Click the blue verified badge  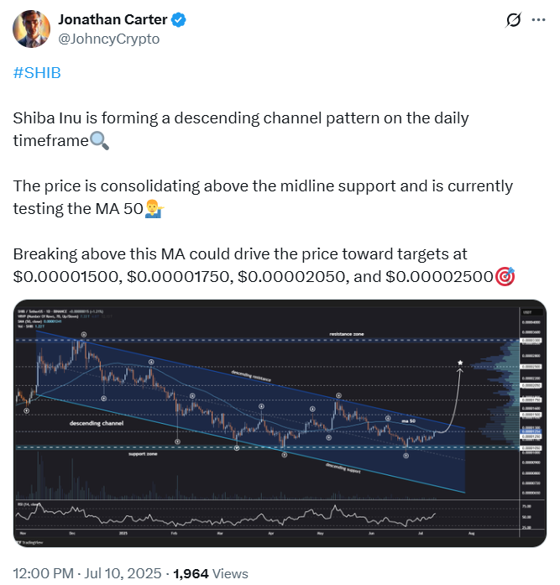tap(178, 20)
